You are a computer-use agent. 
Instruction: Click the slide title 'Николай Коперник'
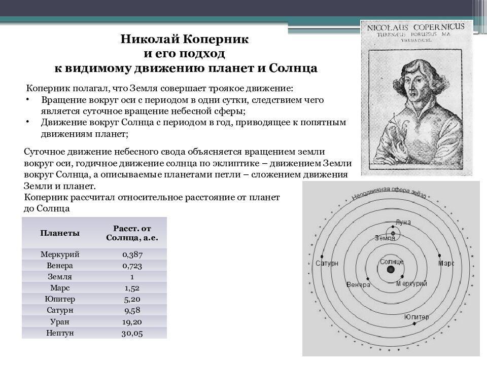[185, 39]
